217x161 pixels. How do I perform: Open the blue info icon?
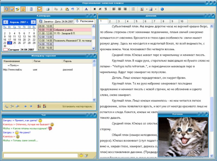point(162,9)
